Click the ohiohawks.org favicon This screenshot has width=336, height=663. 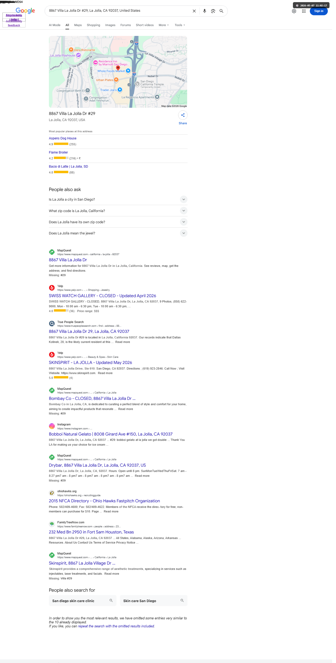[52, 493]
